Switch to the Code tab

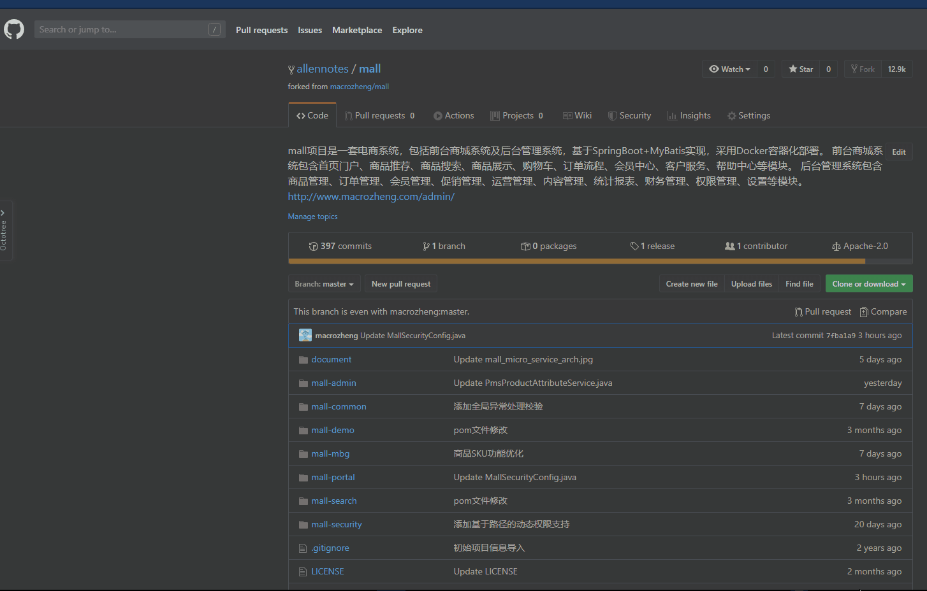pyautogui.click(x=312, y=115)
